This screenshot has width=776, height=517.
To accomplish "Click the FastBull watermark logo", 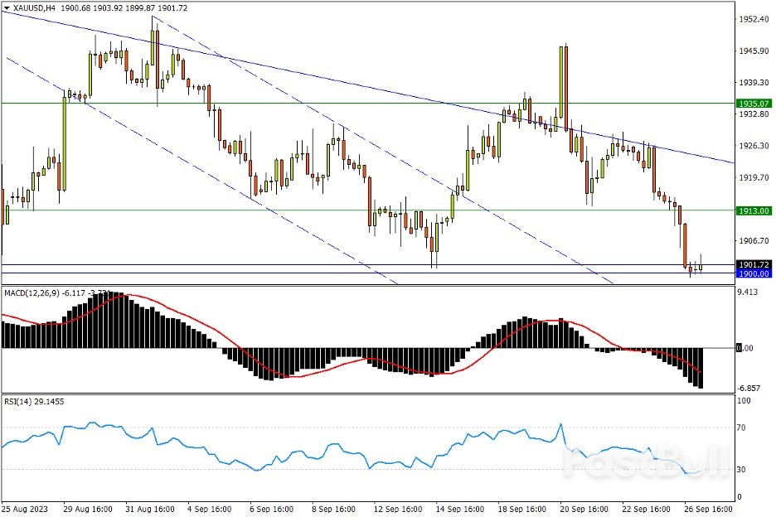I will point(648,462).
